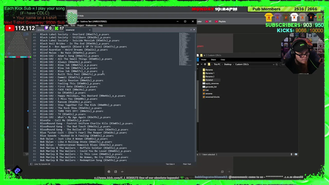
Task: Open the Selection menu in Sublime Text
Action: (x=44, y=25)
